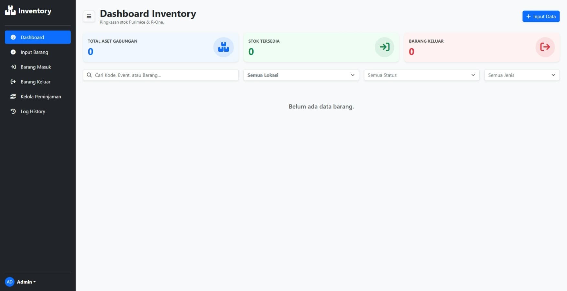Click the sign-in arrow icon beside Barang Masuk
The height and width of the screenshot is (291, 567).
pyautogui.click(x=13, y=67)
